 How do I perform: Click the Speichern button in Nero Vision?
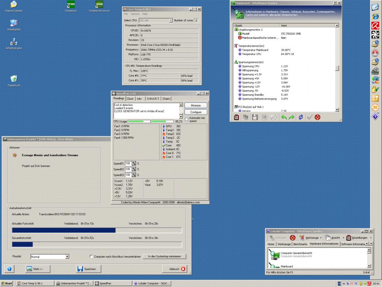[x=88, y=269]
